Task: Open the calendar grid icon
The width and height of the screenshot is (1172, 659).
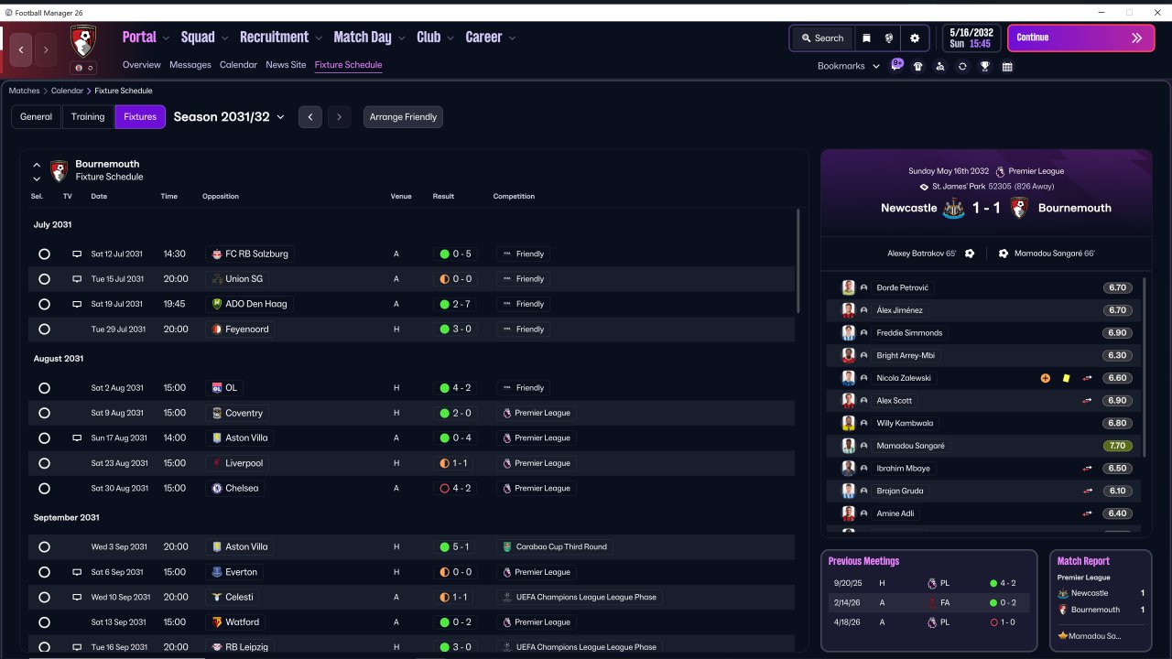Action: click(x=1007, y=66)
